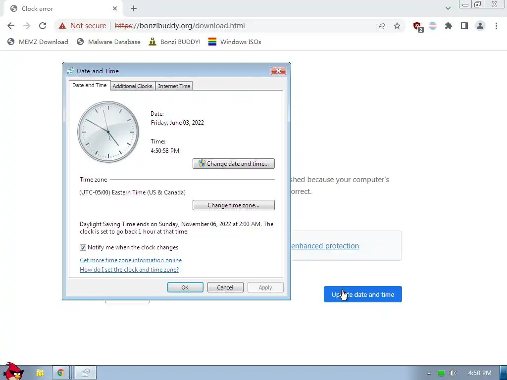
Task: Toggle the browser side panel icon
Action: click(x=464, y=26)
